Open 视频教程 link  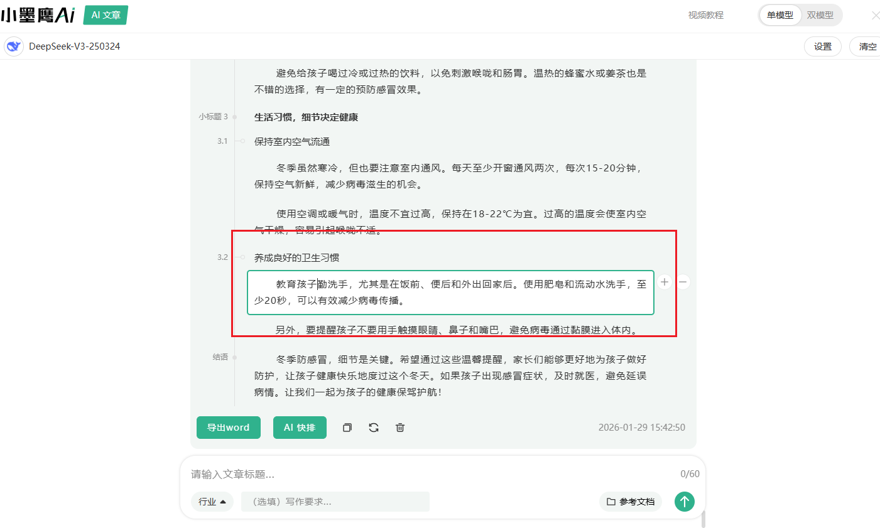coord(705,15)
